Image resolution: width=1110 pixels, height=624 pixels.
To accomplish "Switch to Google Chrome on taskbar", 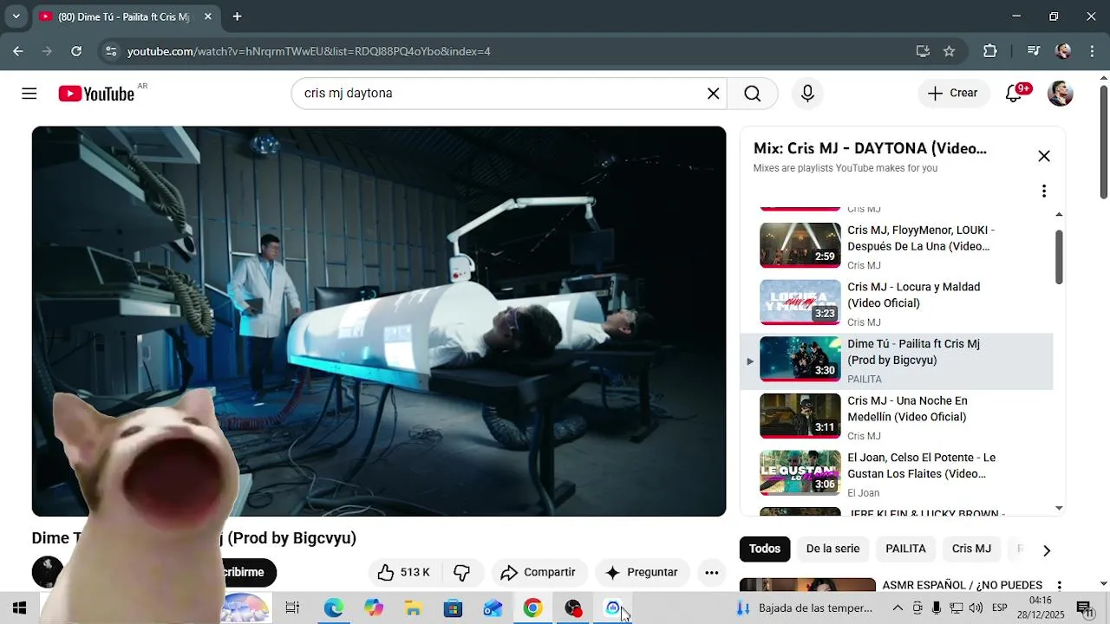I will tap(532, 608).
